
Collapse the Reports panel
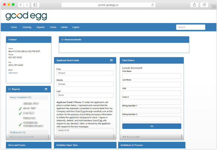[x=46, y=89]
